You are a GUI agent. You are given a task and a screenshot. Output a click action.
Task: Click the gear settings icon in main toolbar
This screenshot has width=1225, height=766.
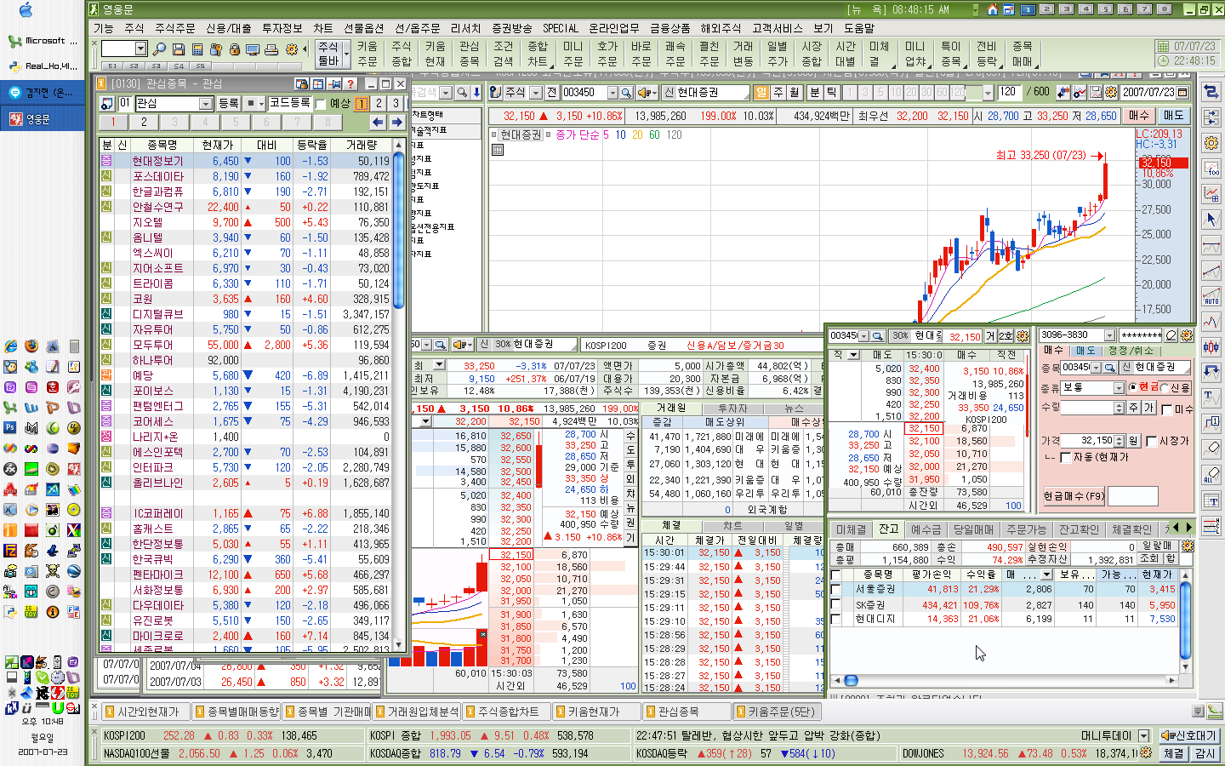292,49
